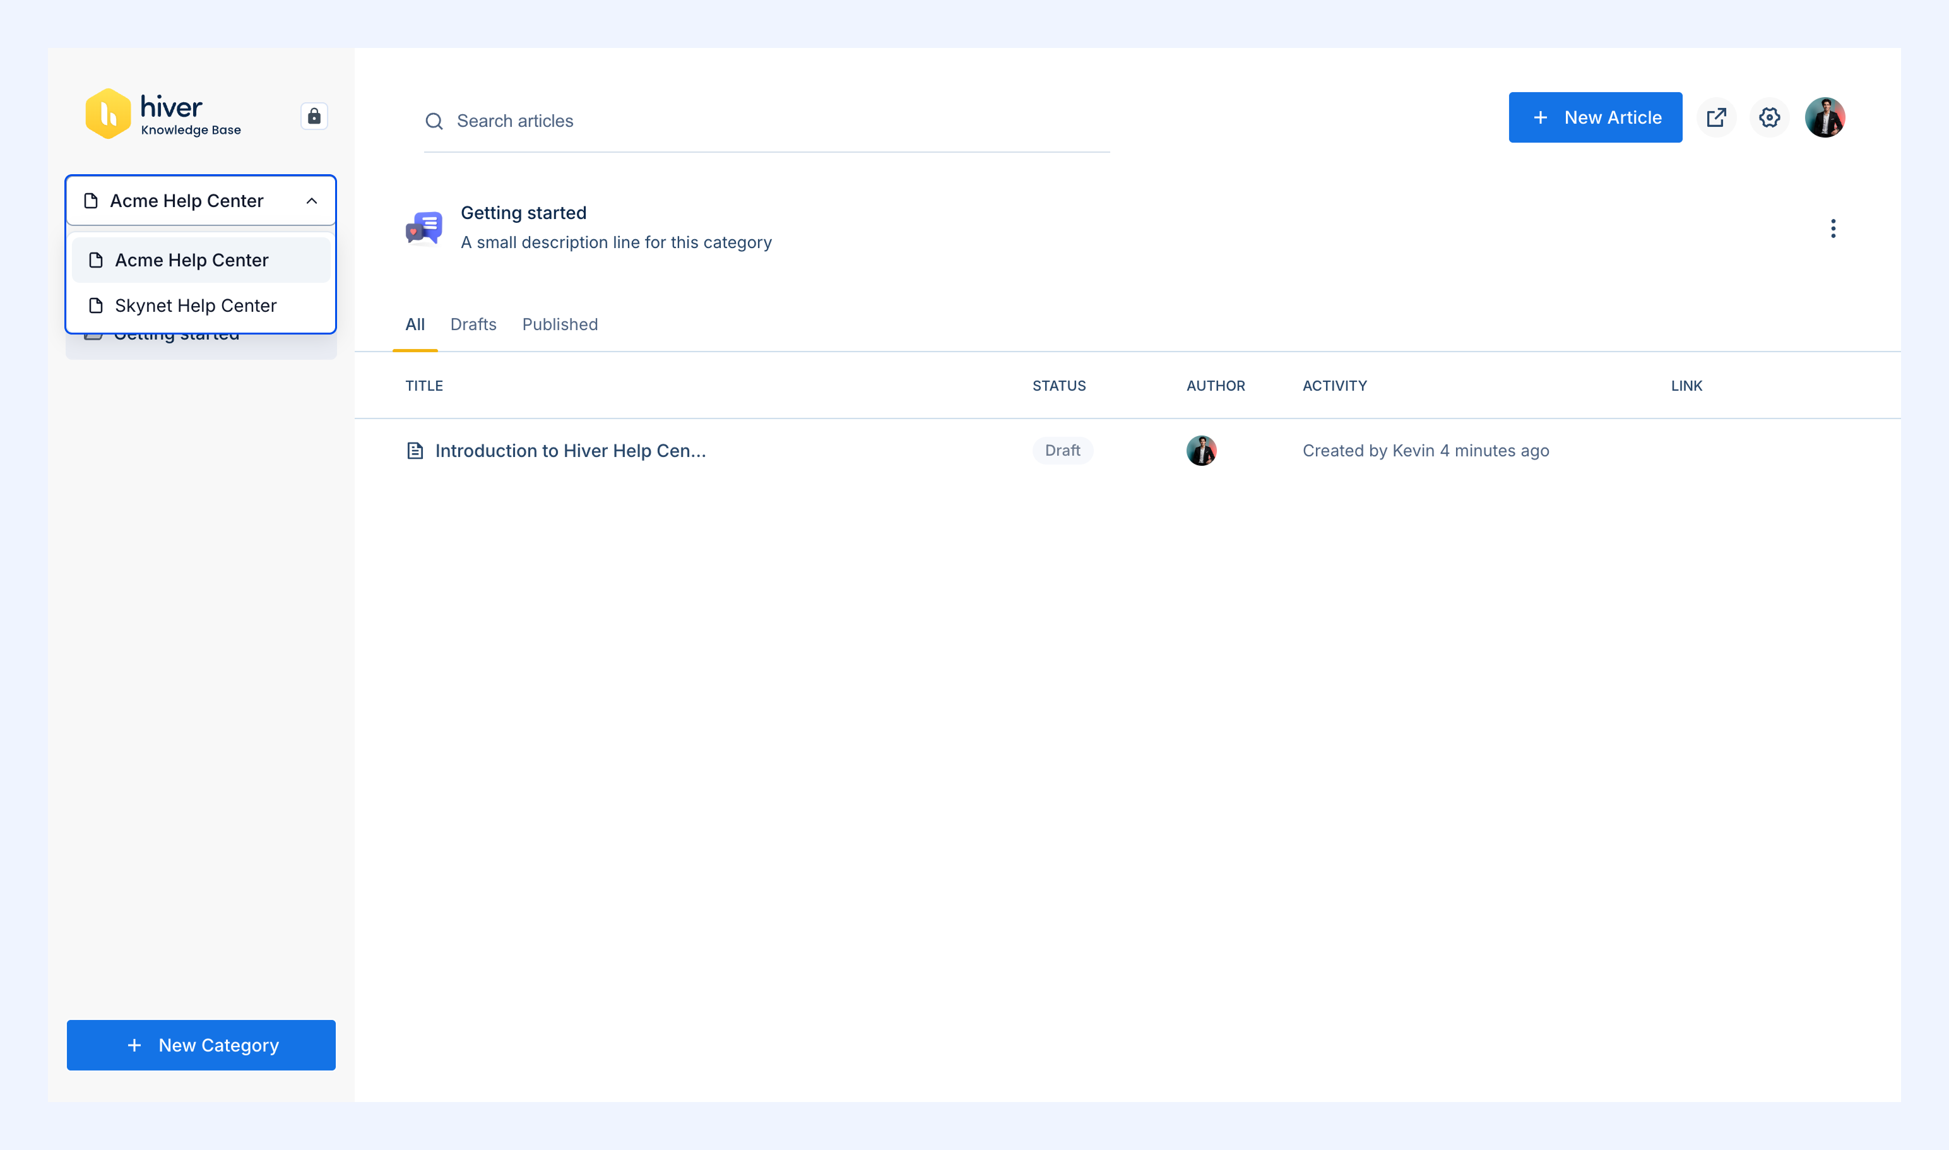Open the user profile avatar menu
Viewport: 1949px width, 1150px height.
[x=1825, y=117]
